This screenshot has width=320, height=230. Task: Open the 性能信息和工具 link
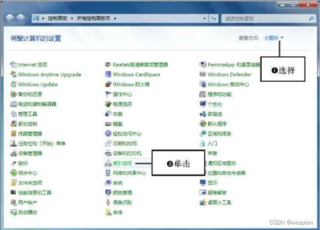coord(35,193)
